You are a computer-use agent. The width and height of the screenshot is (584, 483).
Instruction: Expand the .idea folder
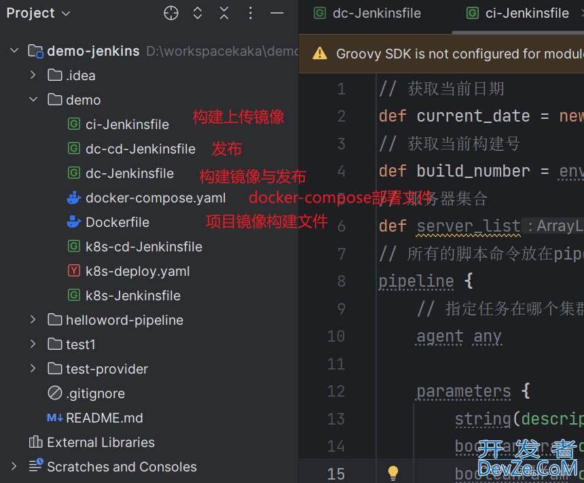click(33, 75)
